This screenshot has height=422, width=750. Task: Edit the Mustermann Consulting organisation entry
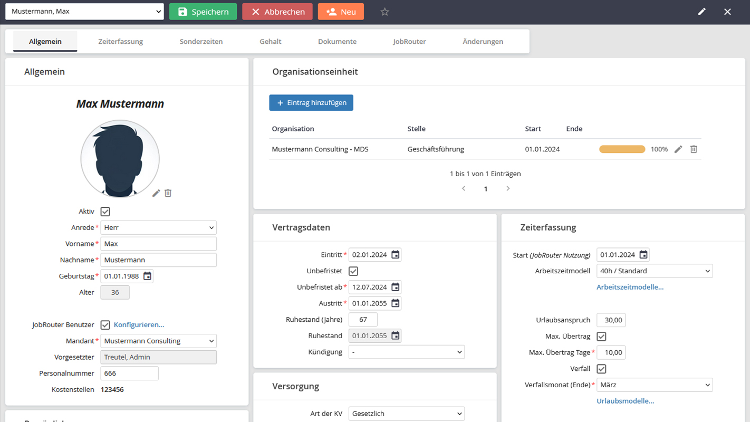(678, 149)
